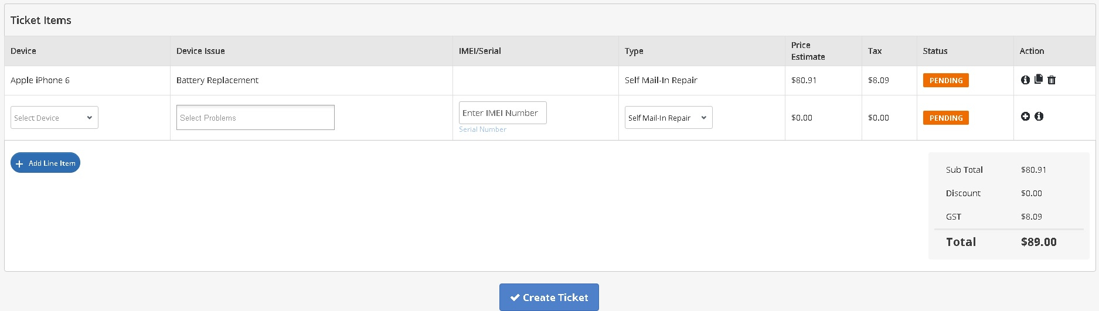
Task: Click PENDING status badge for iPhone 6
Action: 945,81
